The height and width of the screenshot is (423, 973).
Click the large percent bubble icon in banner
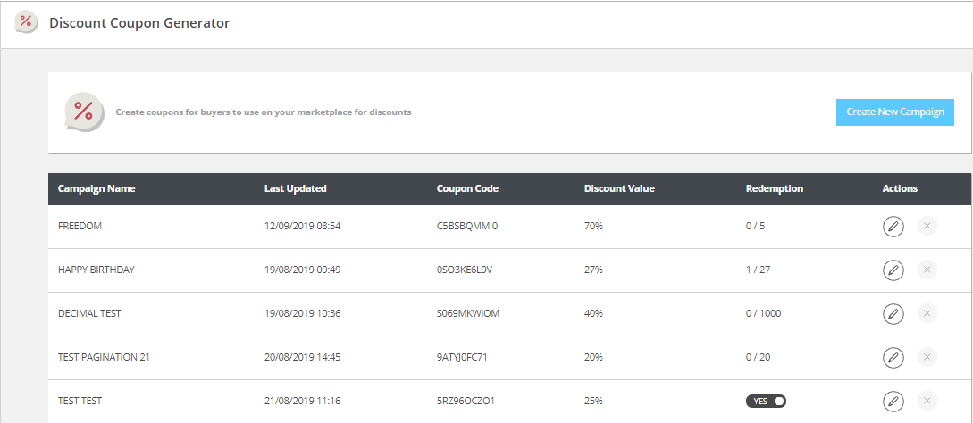coord(84,112)
